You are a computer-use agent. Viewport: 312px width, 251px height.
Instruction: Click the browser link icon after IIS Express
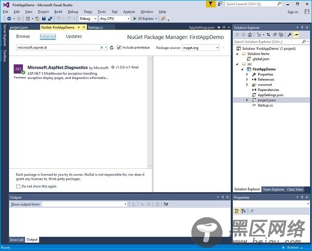163,19
